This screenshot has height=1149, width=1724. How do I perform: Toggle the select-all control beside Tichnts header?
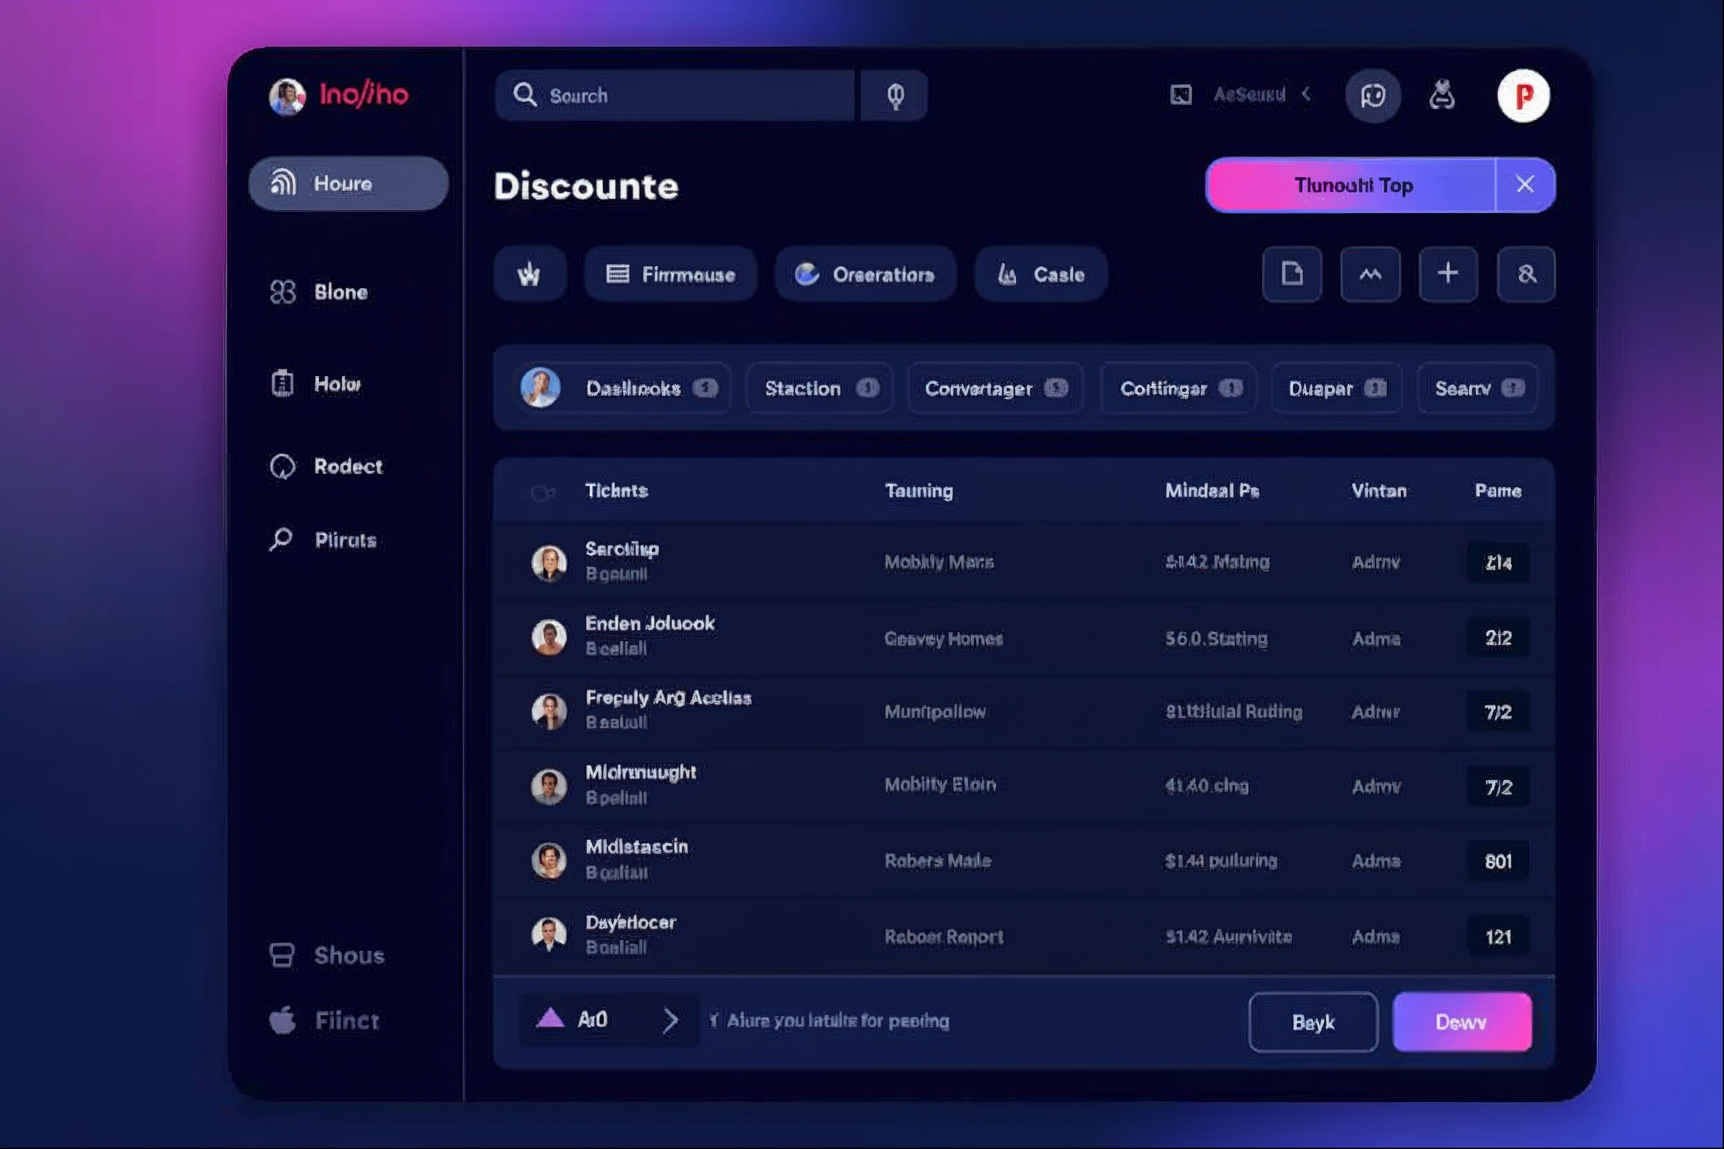542,493
